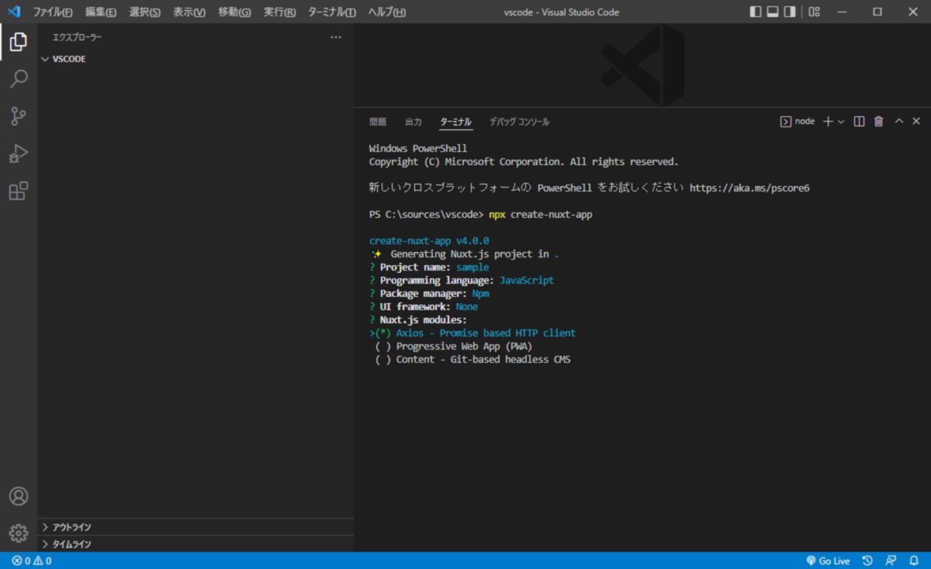The height and width of the screenshot is (569, 931).
Task: Open the 表示 menu
Action: [189, 12]
